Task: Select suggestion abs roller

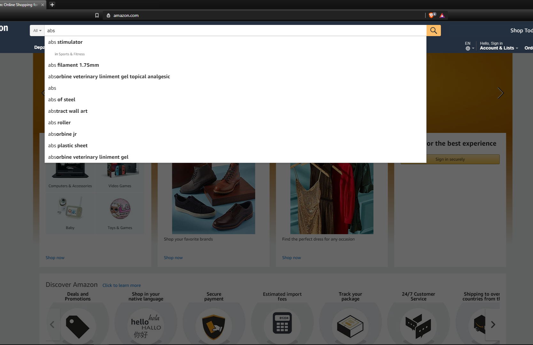Action: (235, 122)
